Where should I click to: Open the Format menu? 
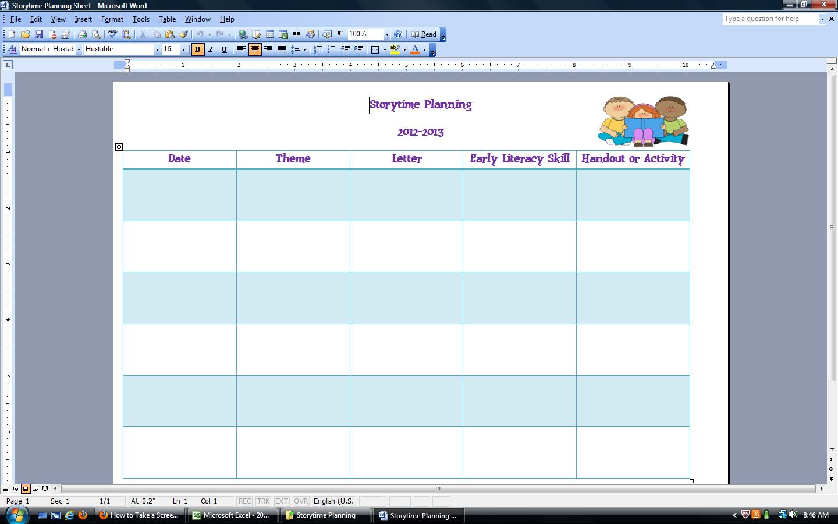click(112, 19)
